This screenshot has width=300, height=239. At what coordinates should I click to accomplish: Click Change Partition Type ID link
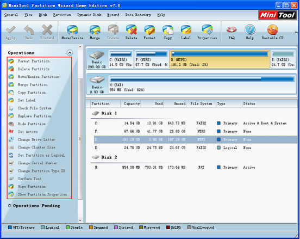click(41, 171)
